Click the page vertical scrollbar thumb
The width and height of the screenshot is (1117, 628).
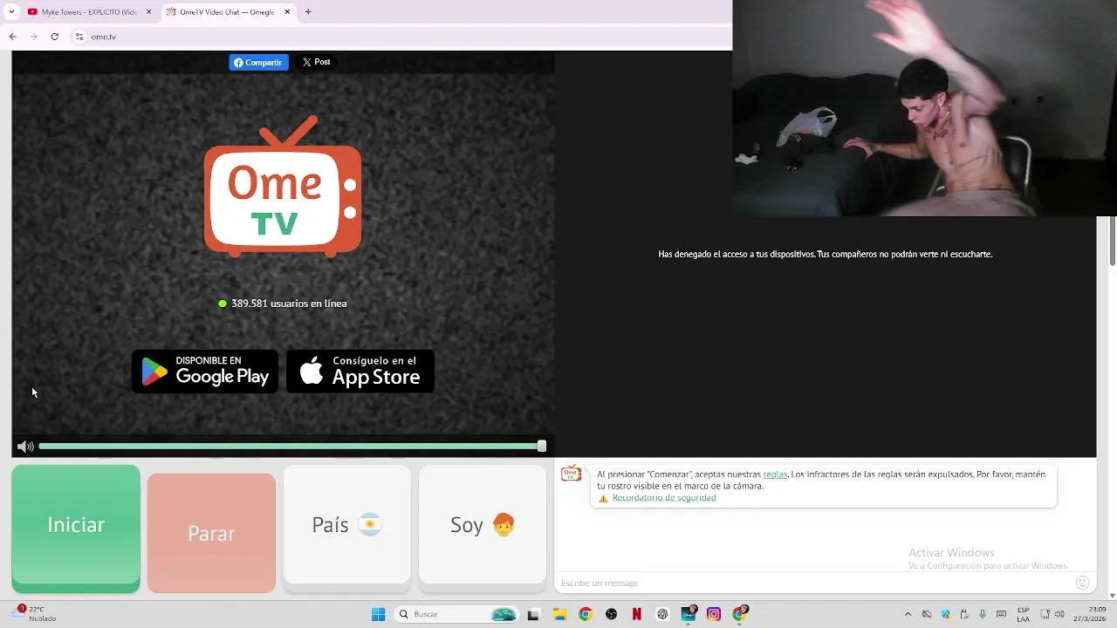point(1113,241)
